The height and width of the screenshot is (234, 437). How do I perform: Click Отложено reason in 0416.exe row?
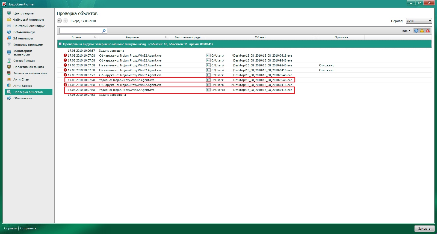pos(327,70)
